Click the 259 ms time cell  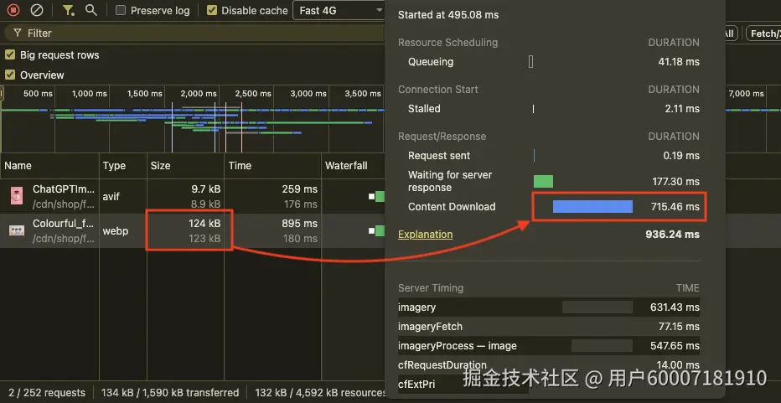[299, 189]
